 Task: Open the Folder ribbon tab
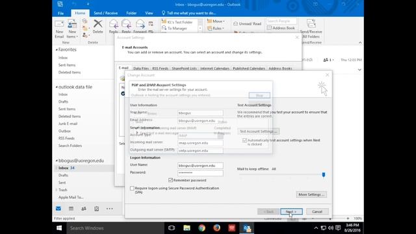[x=131, y=13]
